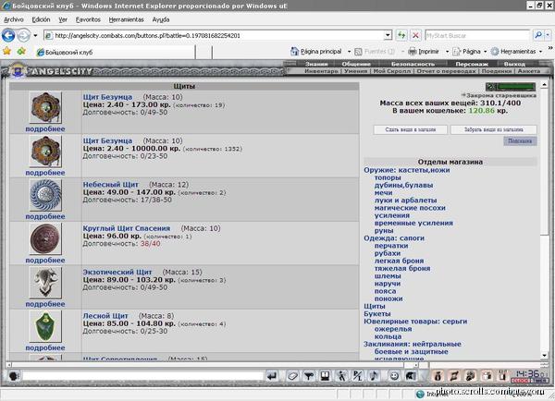The height and width of the screenshot is (401, 555).
Task: Click the Página principal home icon
Action: [294, 52]
